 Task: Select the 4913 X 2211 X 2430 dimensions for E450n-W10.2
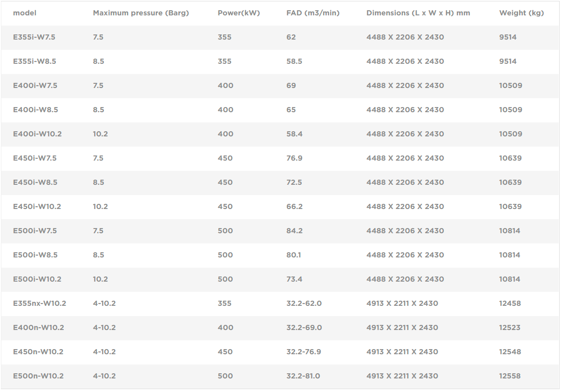[402, 352]
